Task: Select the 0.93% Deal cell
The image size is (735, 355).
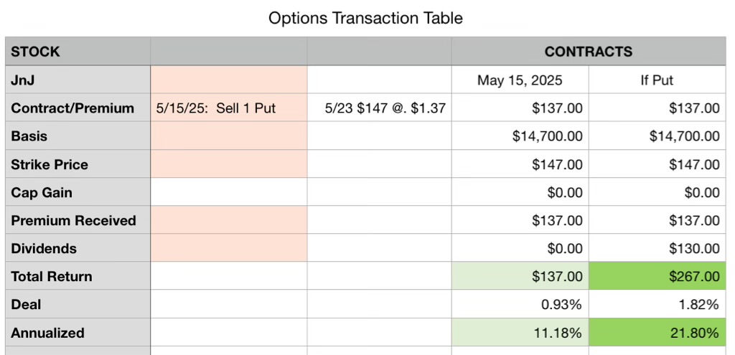Action: pos(520,304)
